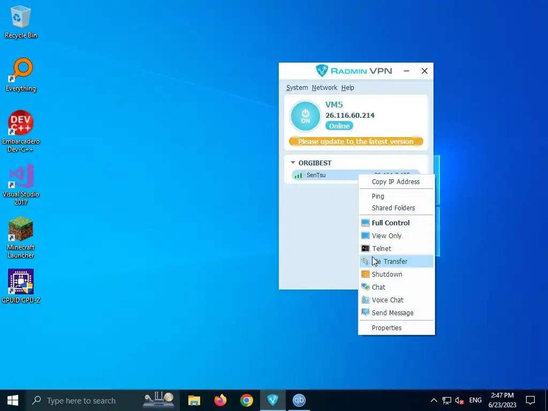Image resolution: width=548 pixels, height=411 pixels.
Task: Select Ping in the context menu
Action: [x=397, y=196]
